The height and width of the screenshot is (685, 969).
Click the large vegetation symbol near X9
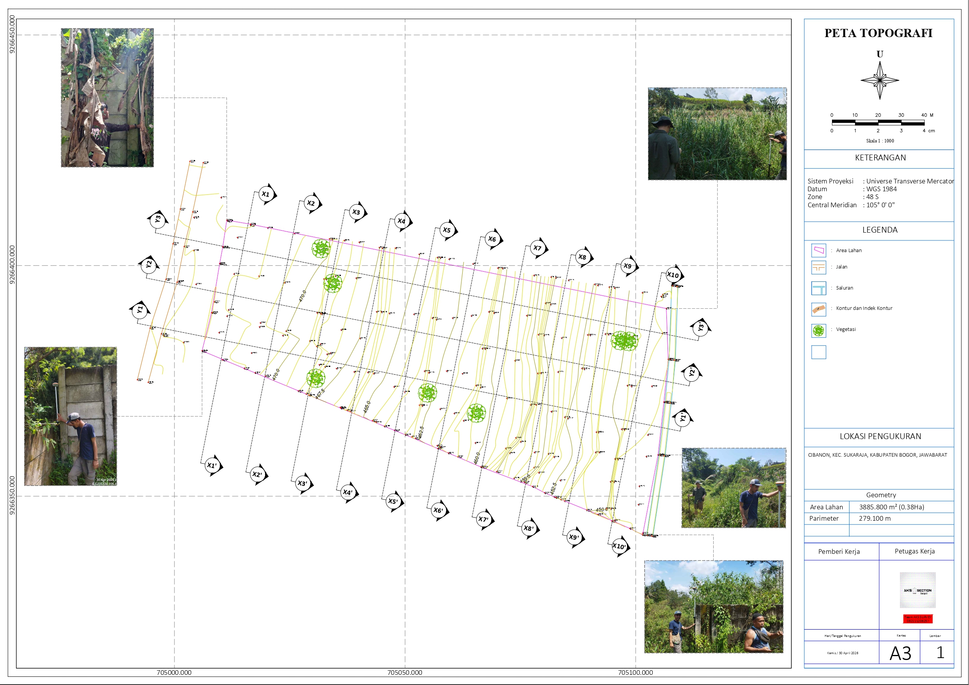(624, 341)
